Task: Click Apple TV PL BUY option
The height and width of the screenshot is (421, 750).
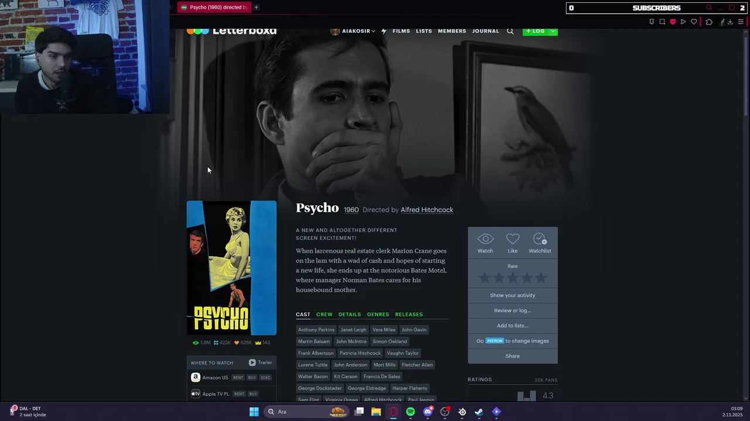Action: 253,394
